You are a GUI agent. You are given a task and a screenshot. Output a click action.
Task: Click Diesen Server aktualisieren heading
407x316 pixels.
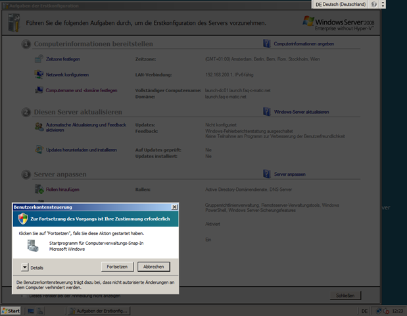78,112
